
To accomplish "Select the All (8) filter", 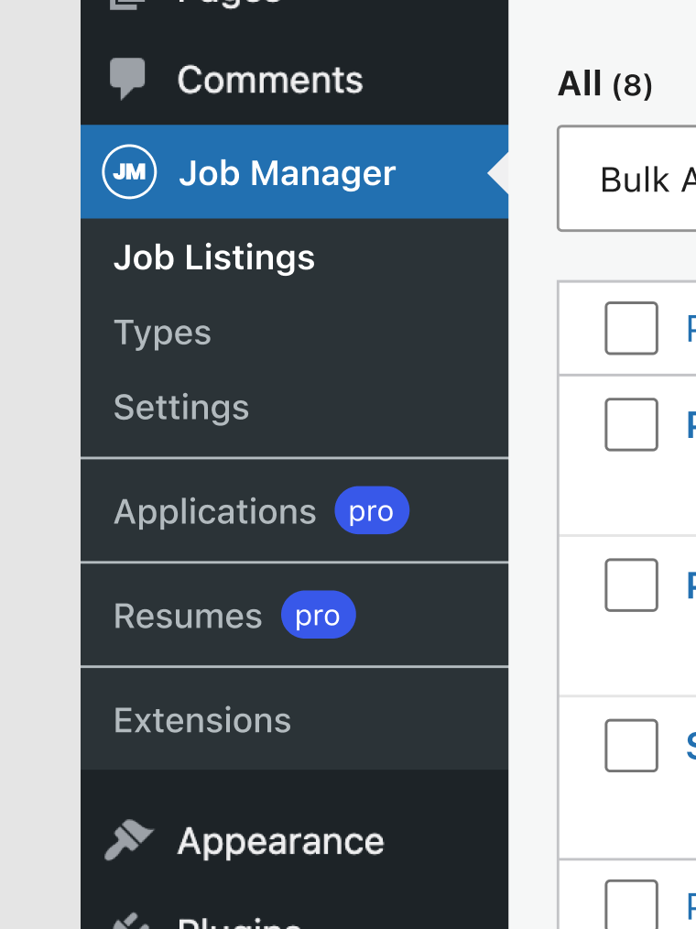I will coord(604,83).
